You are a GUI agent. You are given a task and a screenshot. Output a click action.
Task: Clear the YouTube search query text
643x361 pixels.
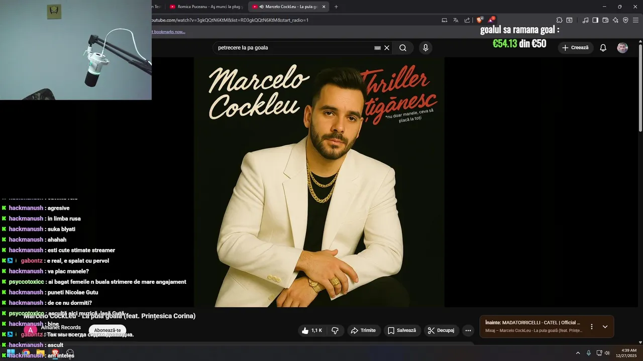point(387,48)
